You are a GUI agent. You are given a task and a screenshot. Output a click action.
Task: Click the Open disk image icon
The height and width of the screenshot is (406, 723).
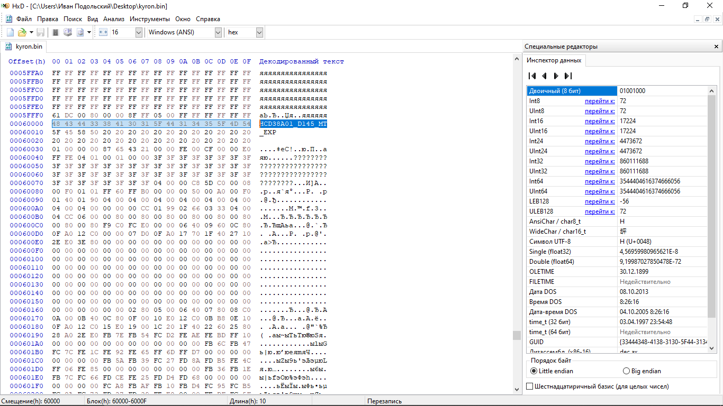tap(80, 32)
